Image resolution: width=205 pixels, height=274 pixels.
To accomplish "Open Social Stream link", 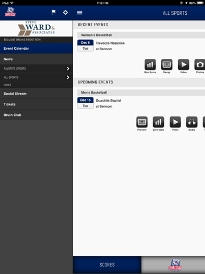I will coord(36,94).
